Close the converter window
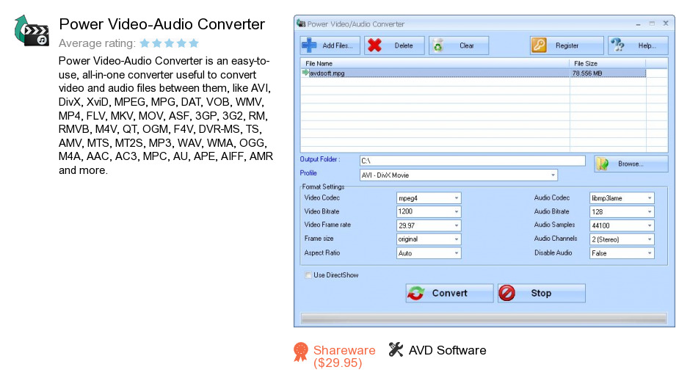 click(666, 23)
